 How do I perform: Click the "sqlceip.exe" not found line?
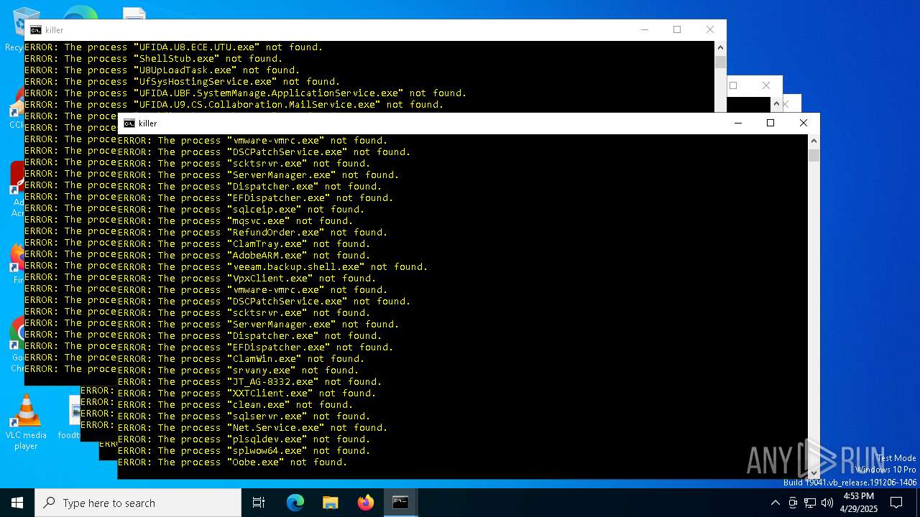tap(241, 210)
